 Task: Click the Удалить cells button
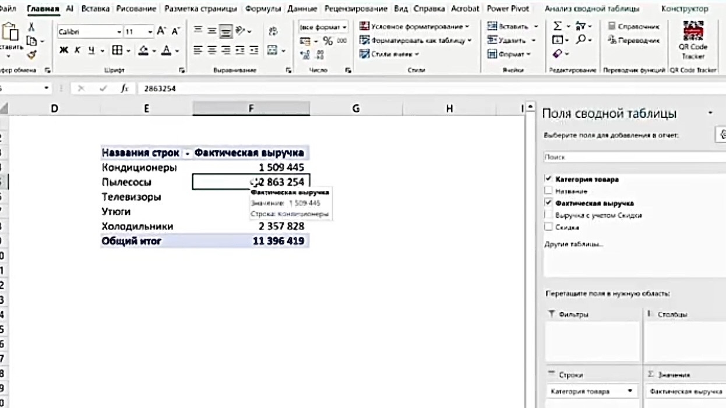[511, 40]
